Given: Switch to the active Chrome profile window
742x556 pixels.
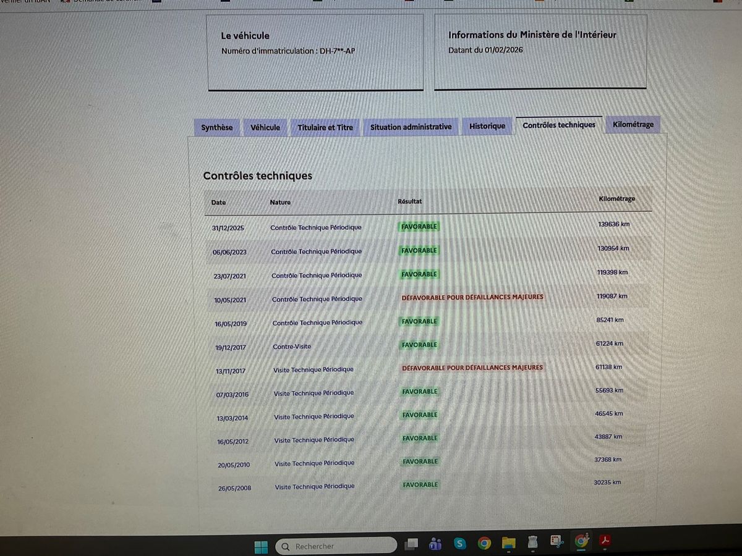Looking at the screenshot, I should [x=581, y=541].
